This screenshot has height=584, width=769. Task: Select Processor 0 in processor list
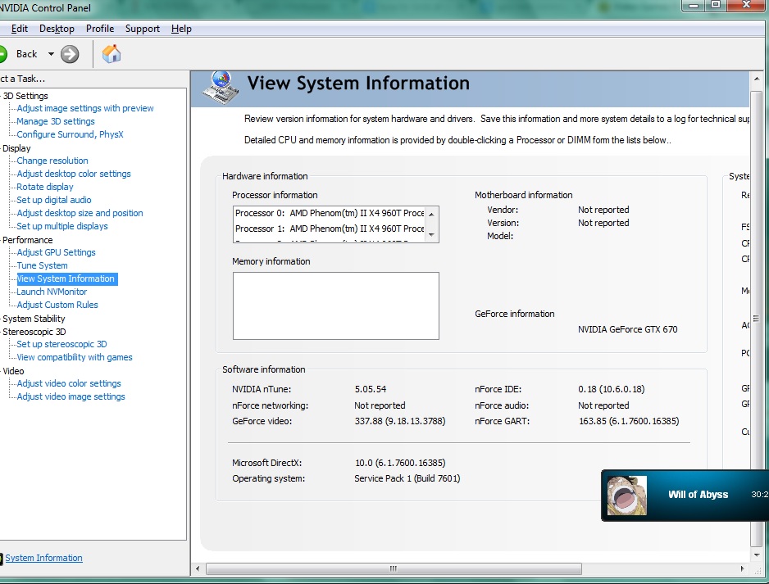[329, 213]
